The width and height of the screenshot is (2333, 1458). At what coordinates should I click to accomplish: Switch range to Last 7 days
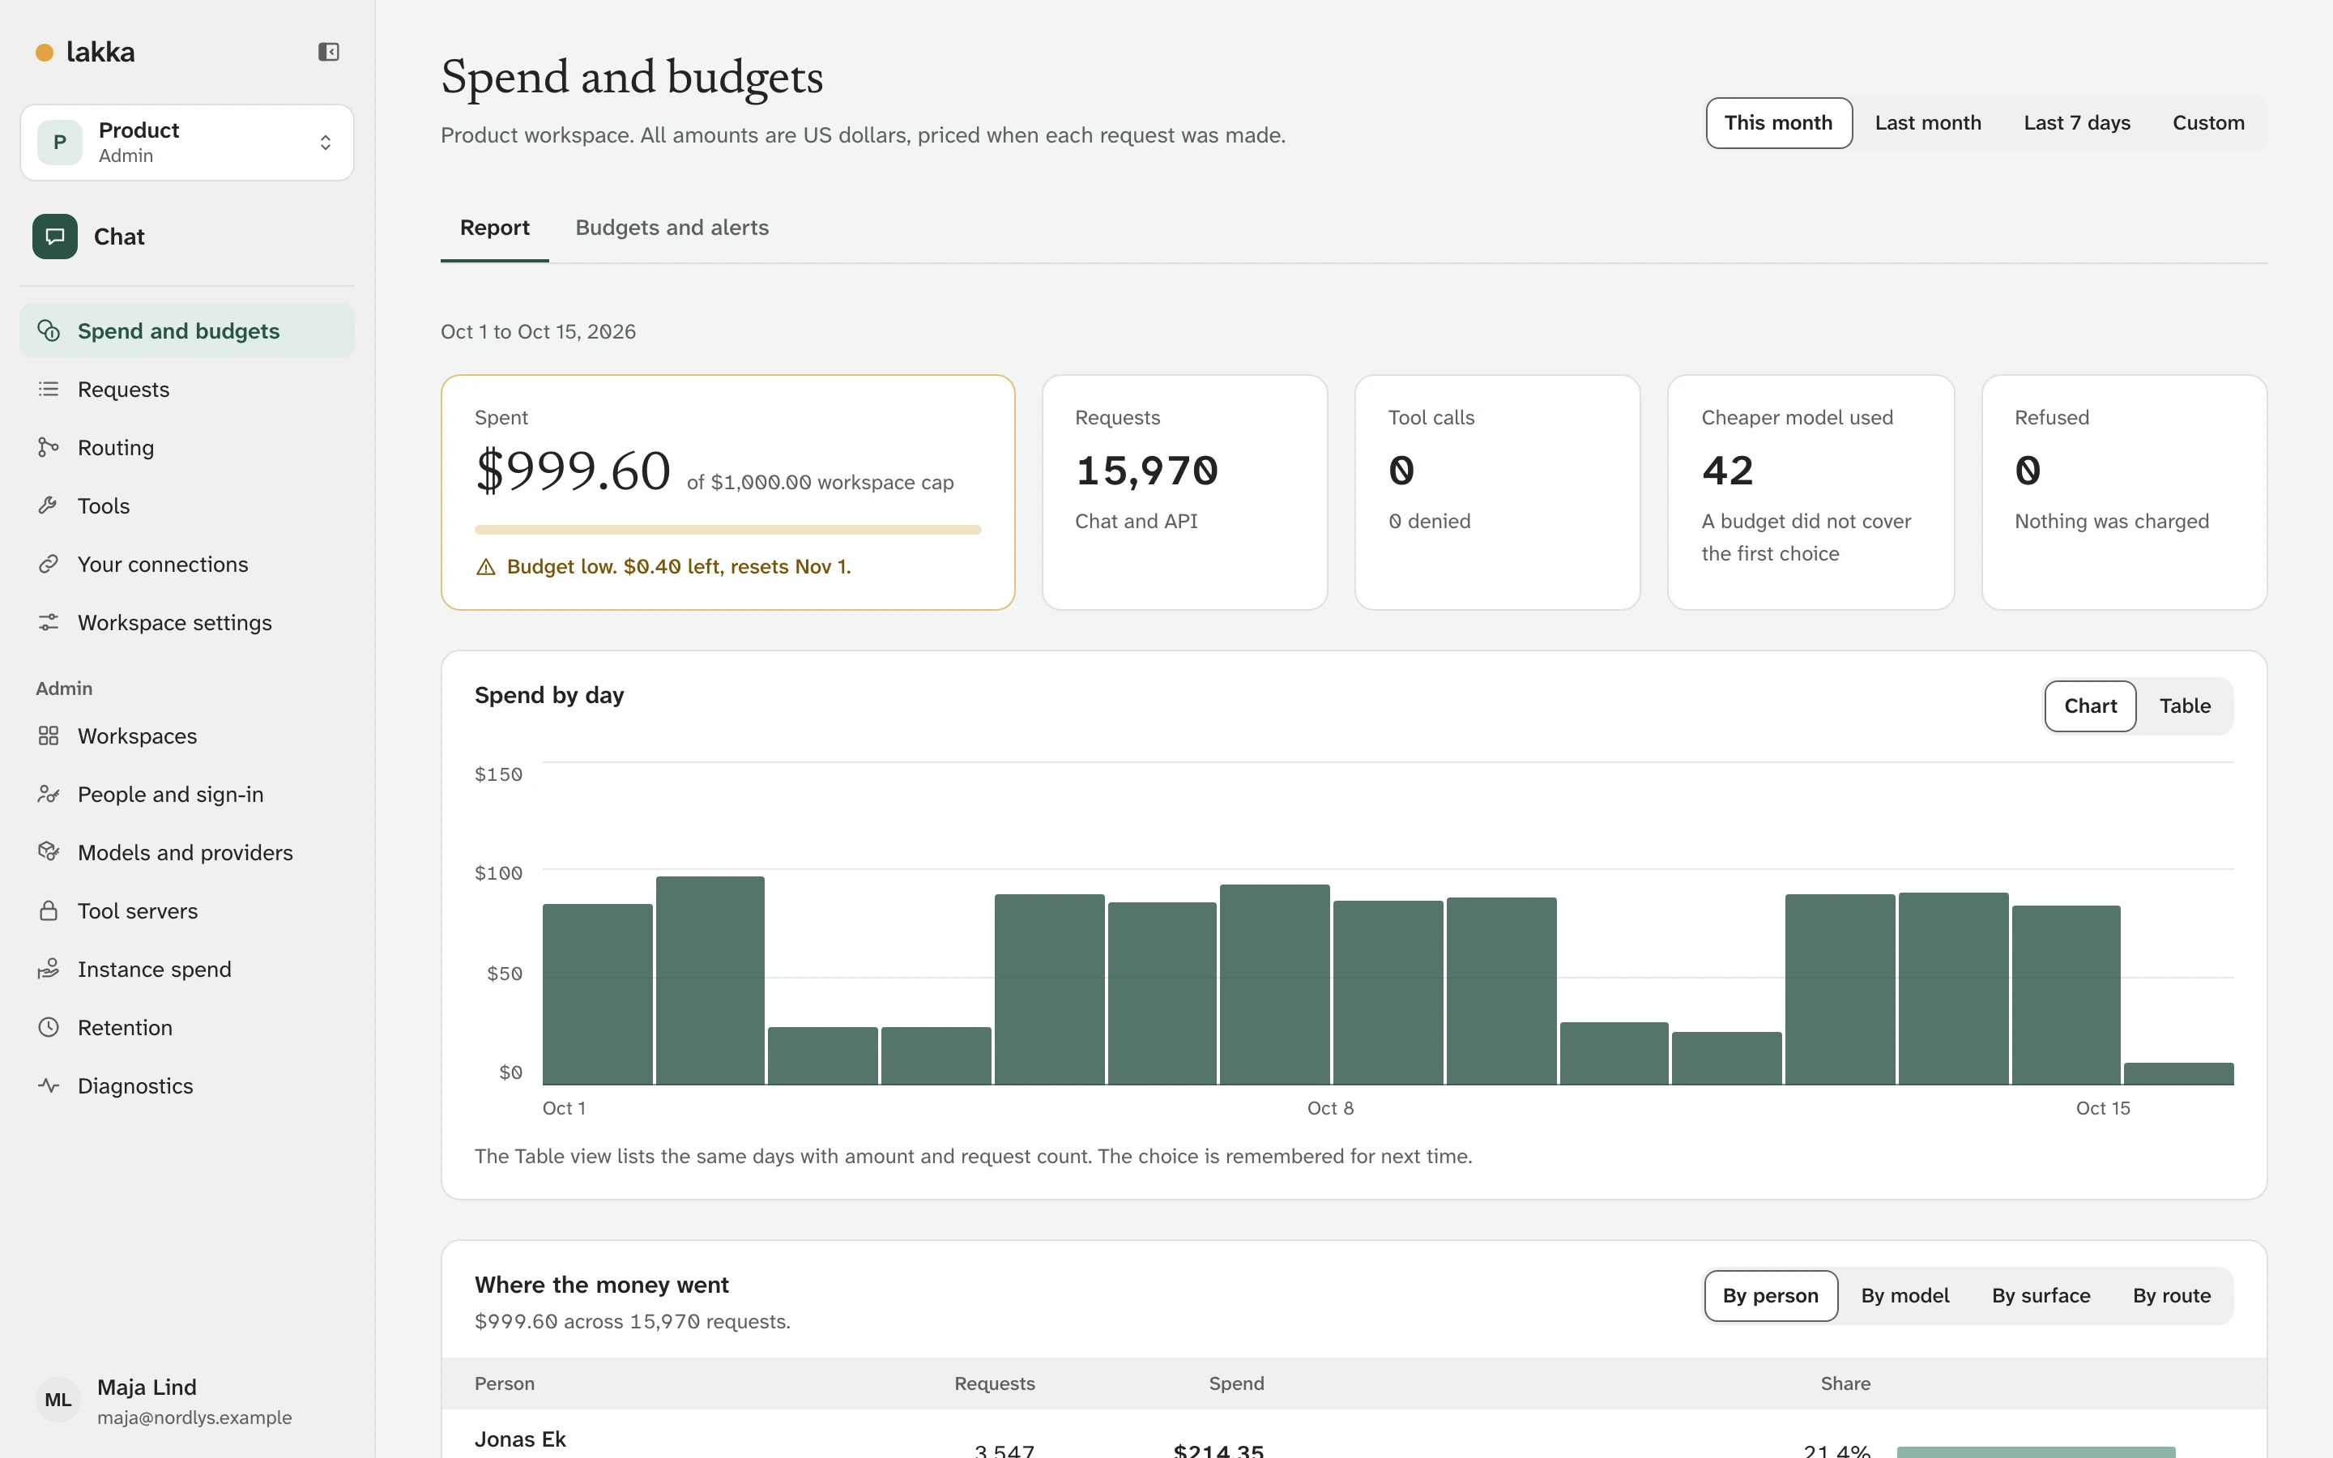tap(2076, 123)
